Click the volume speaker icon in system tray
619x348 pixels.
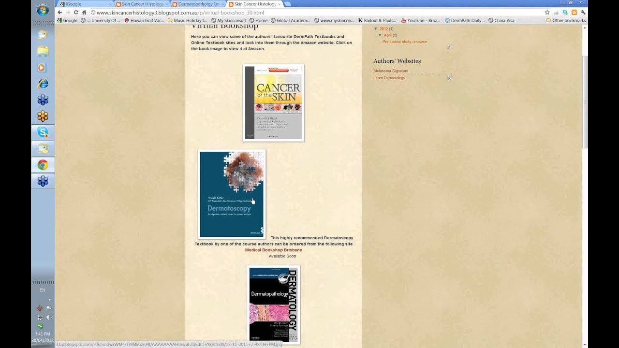point(49,318)
